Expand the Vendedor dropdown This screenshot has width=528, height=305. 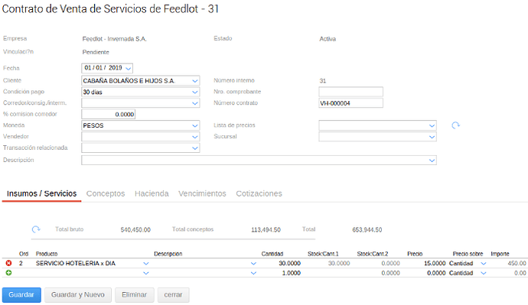click(195, 137)
